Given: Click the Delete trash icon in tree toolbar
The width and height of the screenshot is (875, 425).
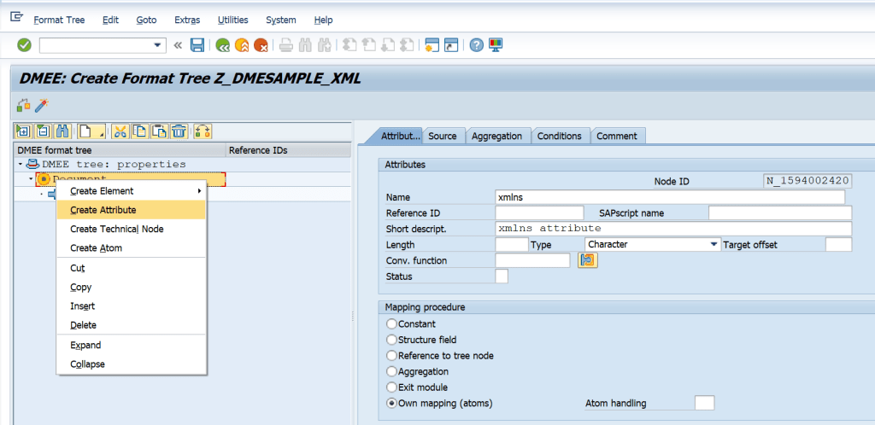Looking at the screenshot, I should (179, 131).
